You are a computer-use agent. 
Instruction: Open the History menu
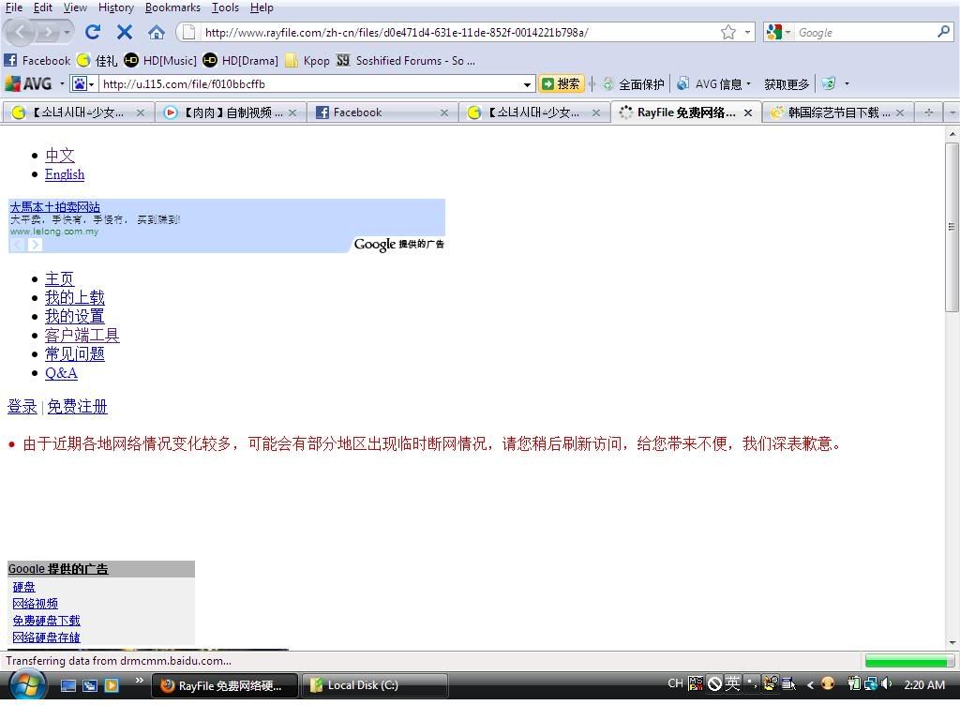click(115, 7)
